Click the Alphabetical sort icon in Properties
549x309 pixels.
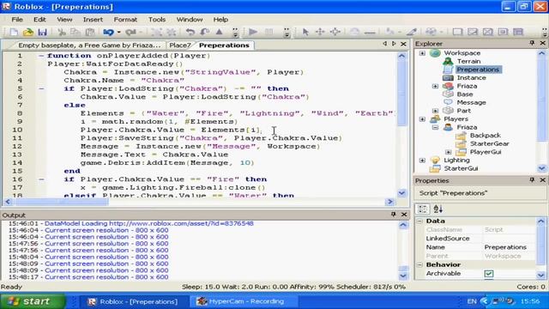pos(438,209)
